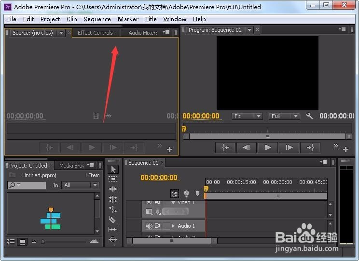Click the Source monitor drag video only icon
Viewport: 359px width, 261px height.
pos(96,116)
